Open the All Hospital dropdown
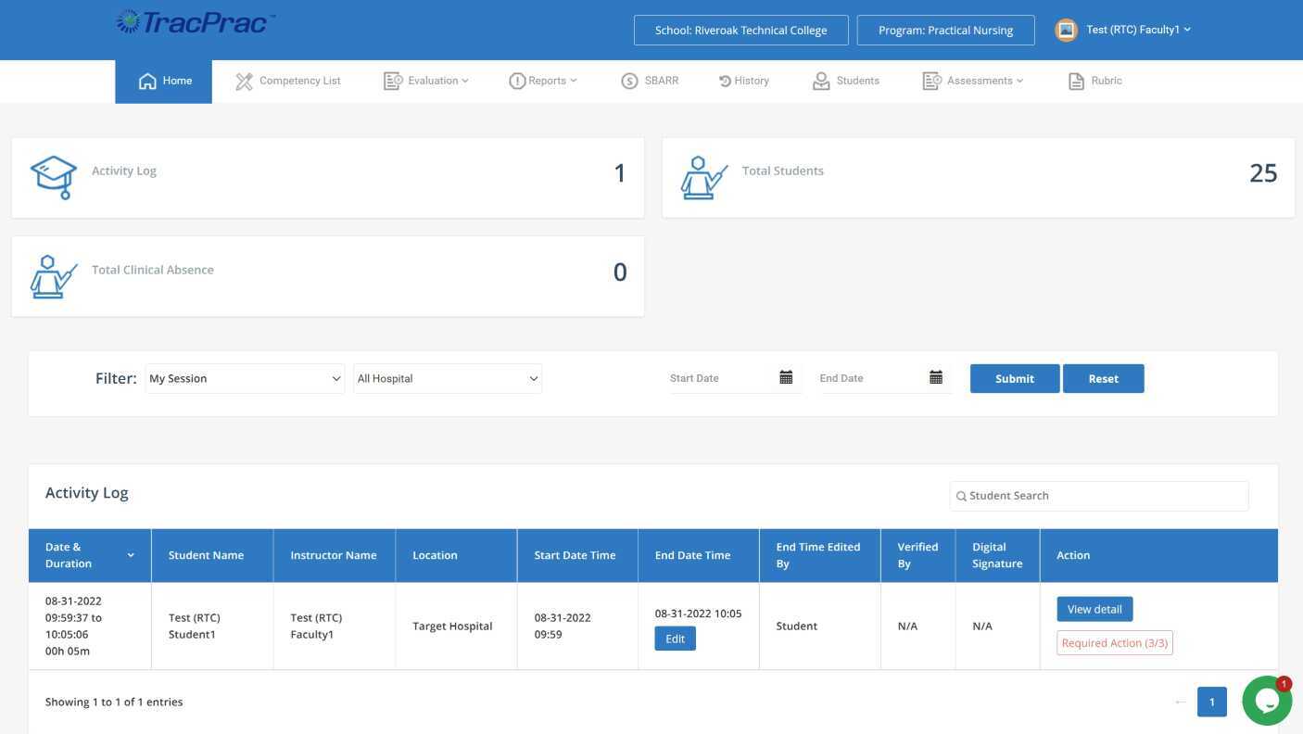The image size is (1303, 734). click(447, 378)
